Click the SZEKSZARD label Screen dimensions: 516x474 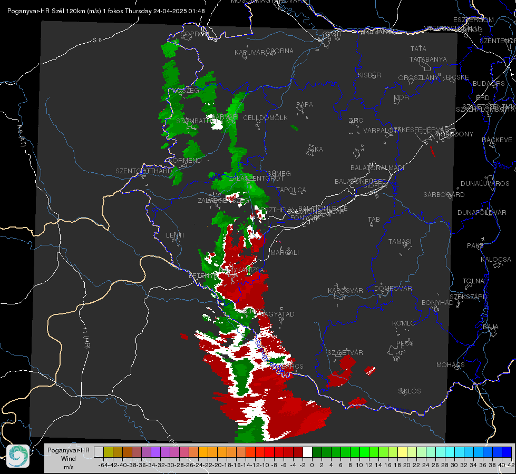click(468, 297)
